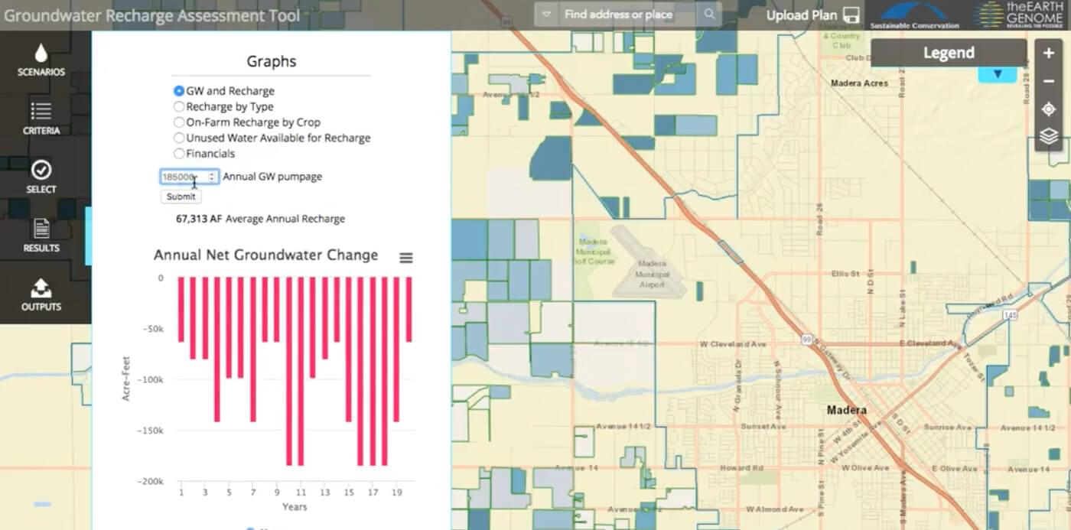Image resolution: width=1071 pixels, height=530 pixels.
Task: Open the Select checkmark icon
Action: (x=41, y=169)
